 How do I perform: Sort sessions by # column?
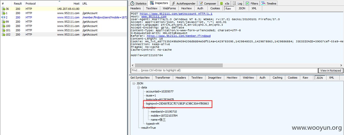coord(6,4)
